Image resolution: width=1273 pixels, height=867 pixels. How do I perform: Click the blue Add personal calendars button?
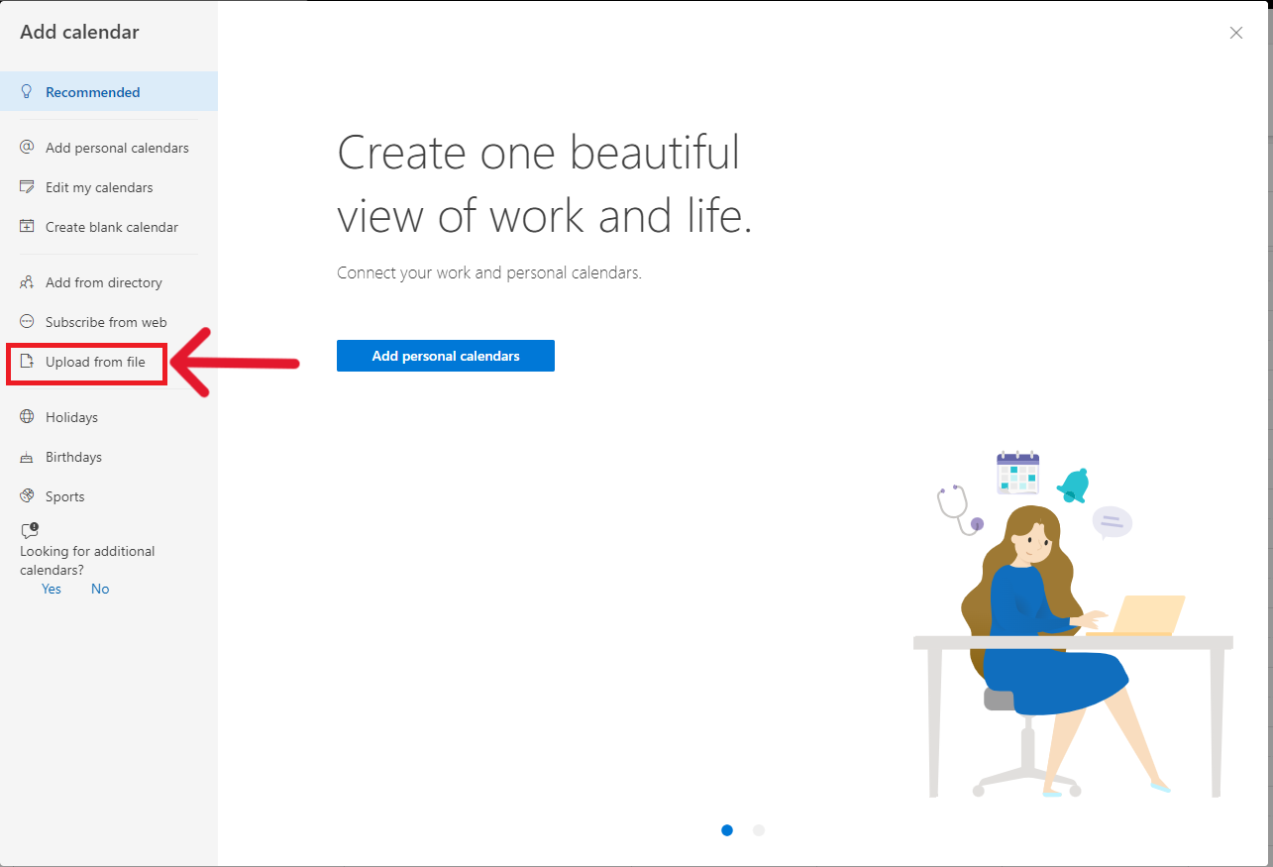click(446, 356)
